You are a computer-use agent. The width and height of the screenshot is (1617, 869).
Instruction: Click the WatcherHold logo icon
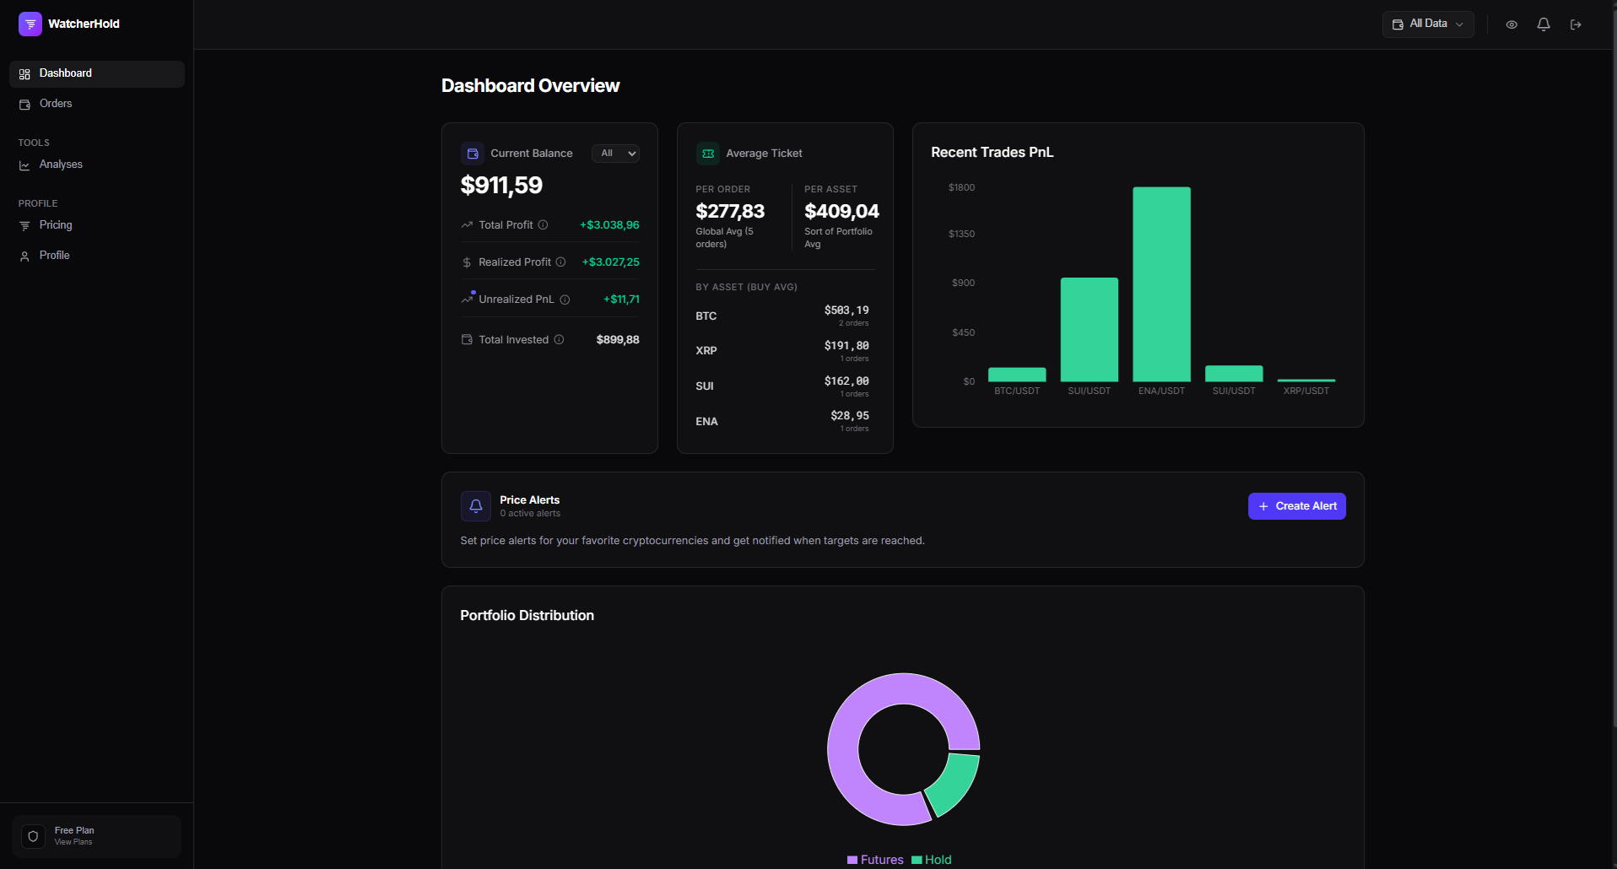tap(30, 24)
